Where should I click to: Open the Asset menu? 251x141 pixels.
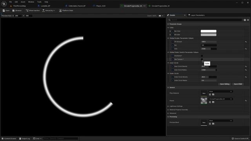23,2
